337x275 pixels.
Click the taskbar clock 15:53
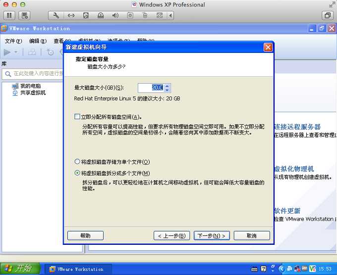pyautogui.click(x=325, y=269)
